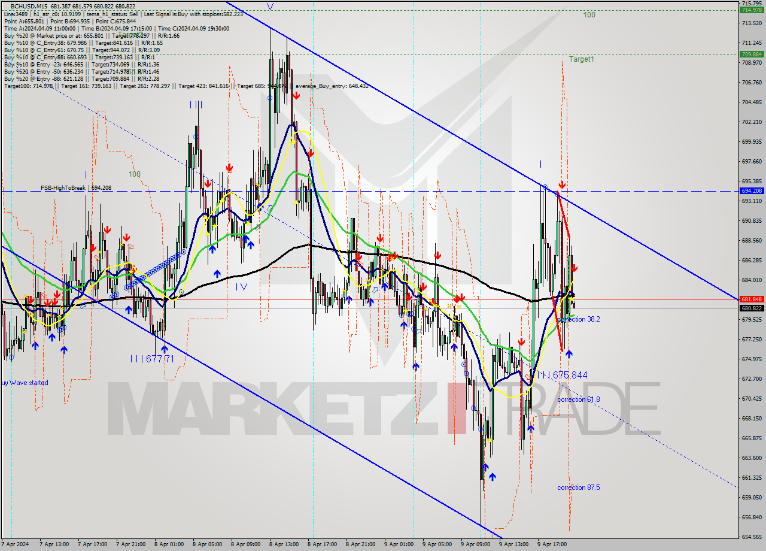Viewport: 766px width, 551px height.
Task: Click time axis label 8 Apr 13:00
Action: (x=284, y=544)
